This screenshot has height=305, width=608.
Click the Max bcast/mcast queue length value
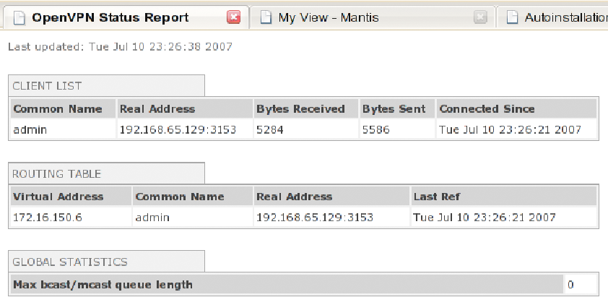(x=570, y=285)
